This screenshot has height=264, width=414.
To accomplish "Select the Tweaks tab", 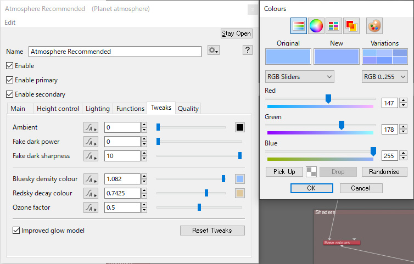I will [161, 108].
